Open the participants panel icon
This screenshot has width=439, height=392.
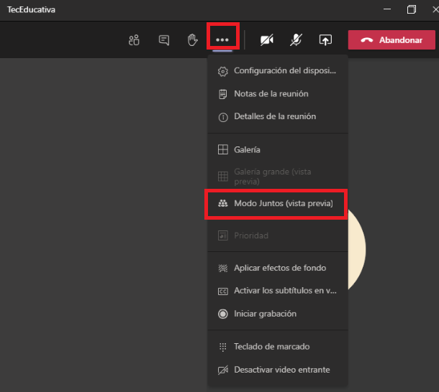[133, 40]
